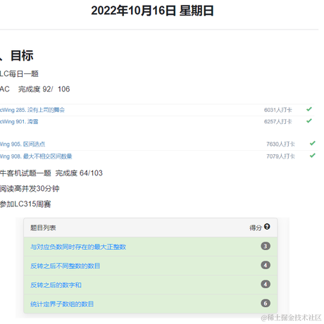324x324 pixels.
Task: Click the score badge 4 on 反转之后不同整数的数目 row
Action: [266, 265]
